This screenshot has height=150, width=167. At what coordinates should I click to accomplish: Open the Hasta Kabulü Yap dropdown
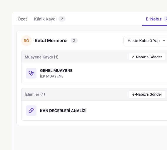pyautogui.click(x=145, y=41)
